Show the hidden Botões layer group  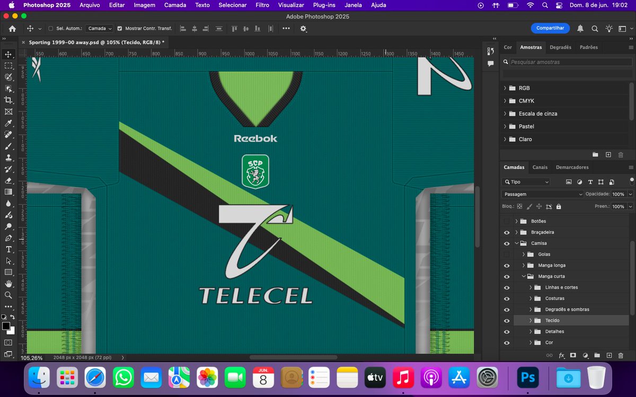coord(507,221)
